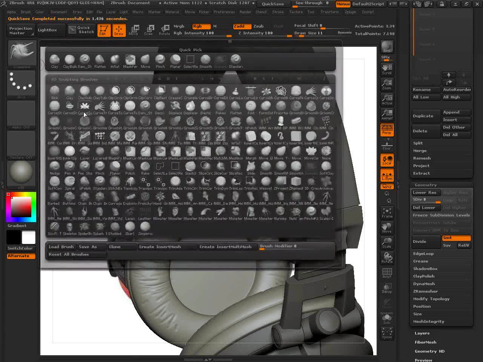483x362 pixels.
Task: Click BPR render icon on right shelf
Action: [387, 47]
